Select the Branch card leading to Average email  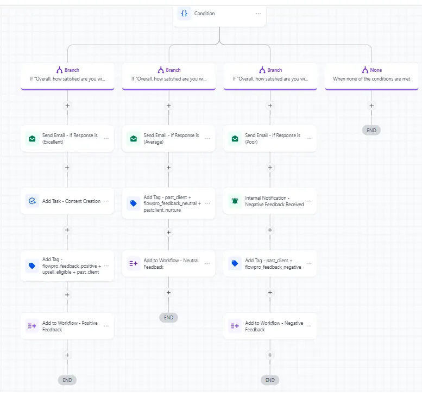169,76
